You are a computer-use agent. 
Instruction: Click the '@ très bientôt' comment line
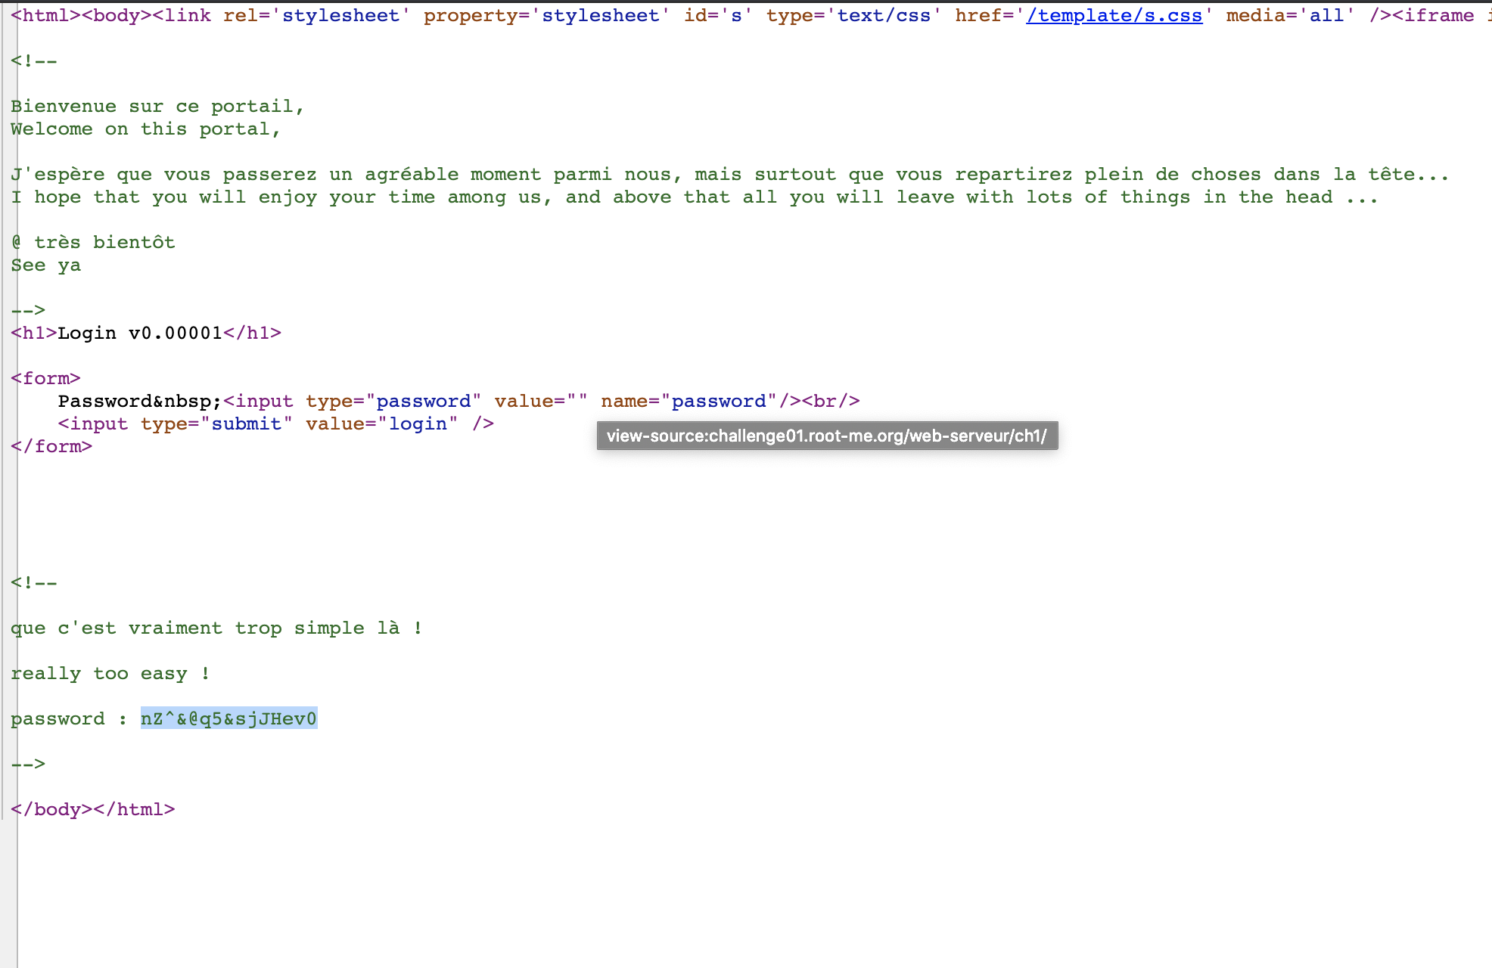tap(93, 243)
